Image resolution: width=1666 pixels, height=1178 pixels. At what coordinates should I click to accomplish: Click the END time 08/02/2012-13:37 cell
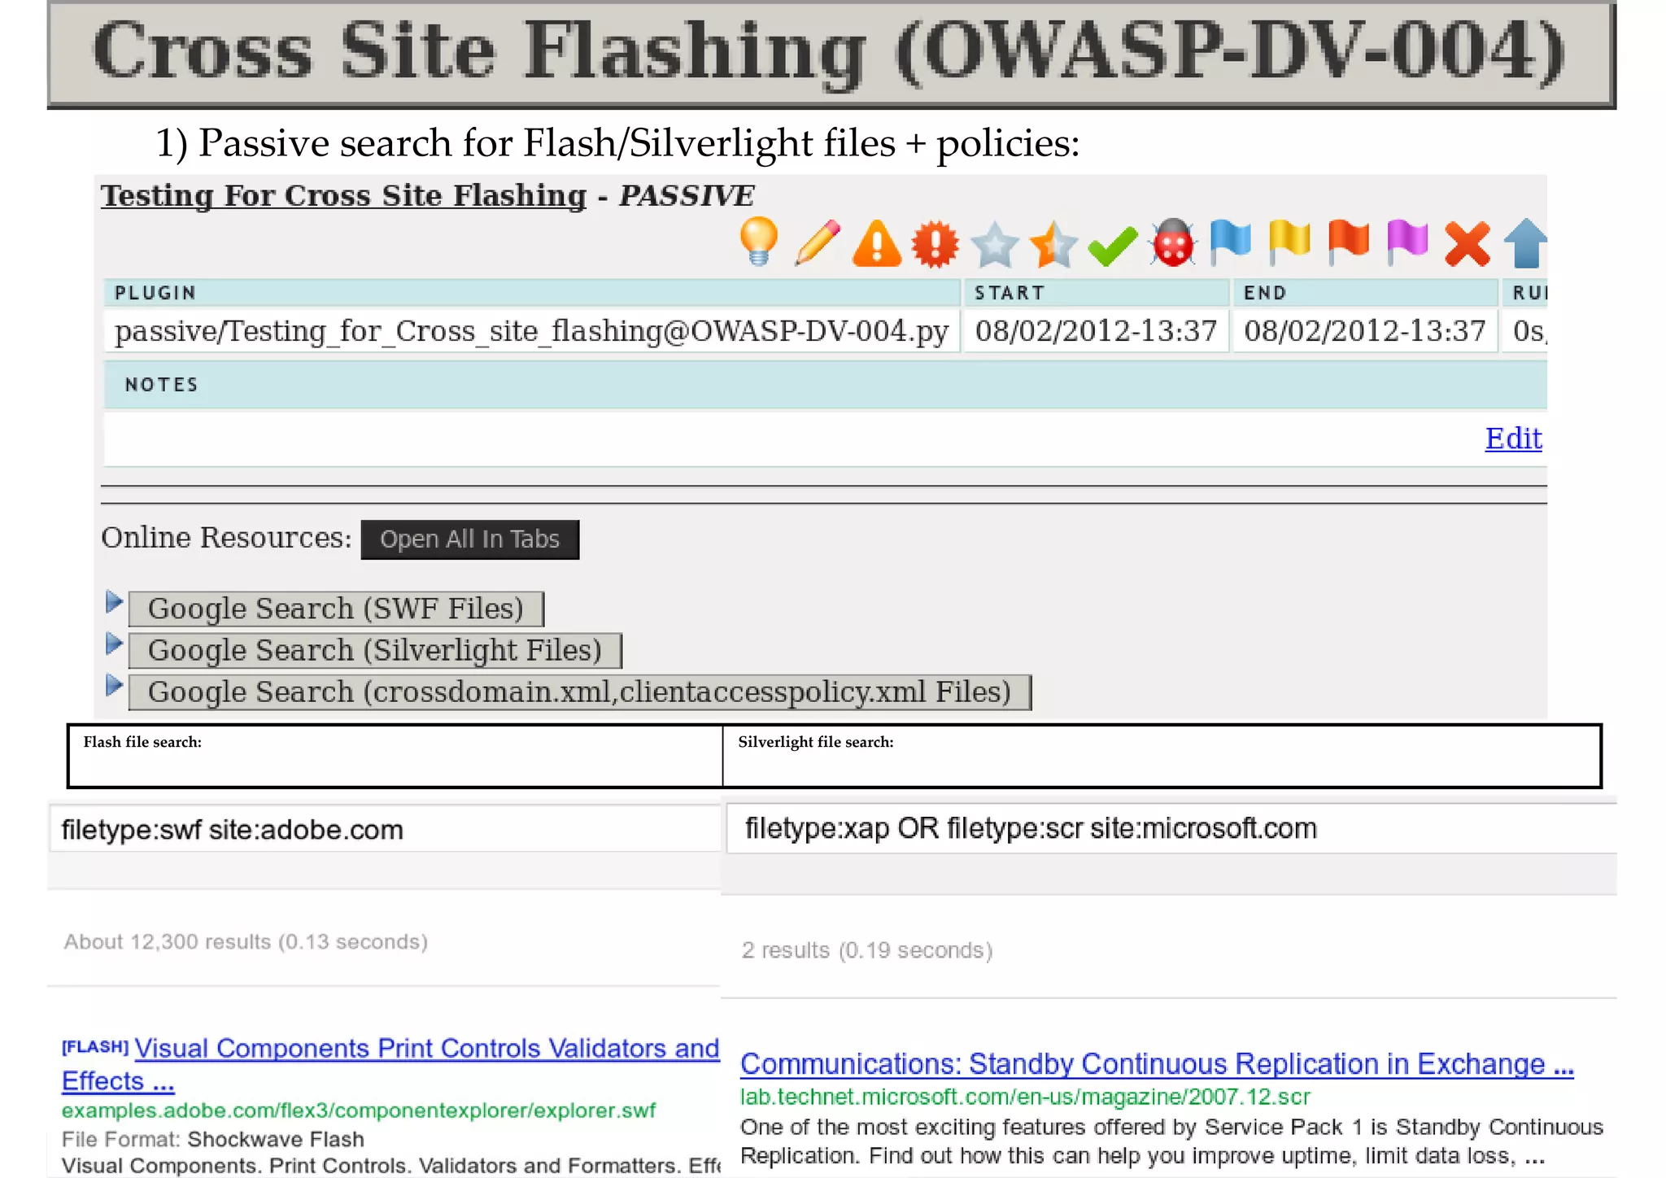(x=1365, y=331)
